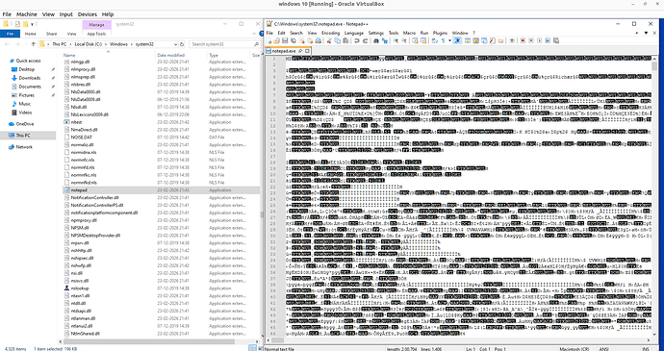
Task: Click the Windows breadcrumb in the address bar
Action: click(x=118, y=44)
